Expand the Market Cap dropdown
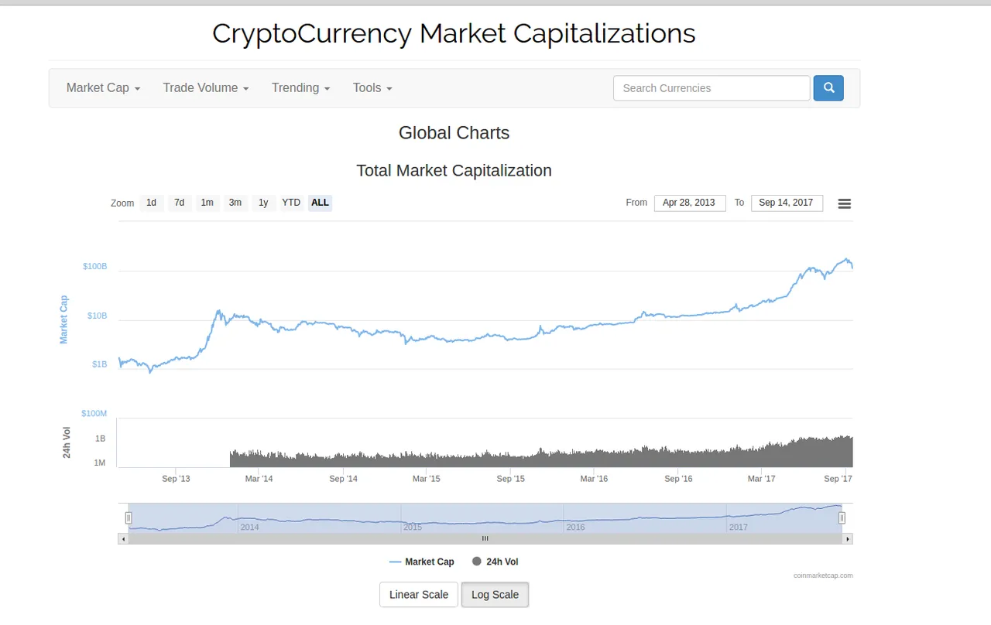The height and width of the screenshot is (625, 991). 103,88
